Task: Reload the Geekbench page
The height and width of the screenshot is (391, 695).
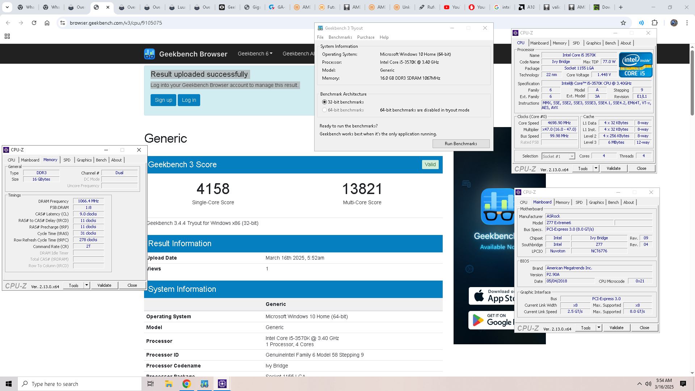Action: click(x=34, y=23)
